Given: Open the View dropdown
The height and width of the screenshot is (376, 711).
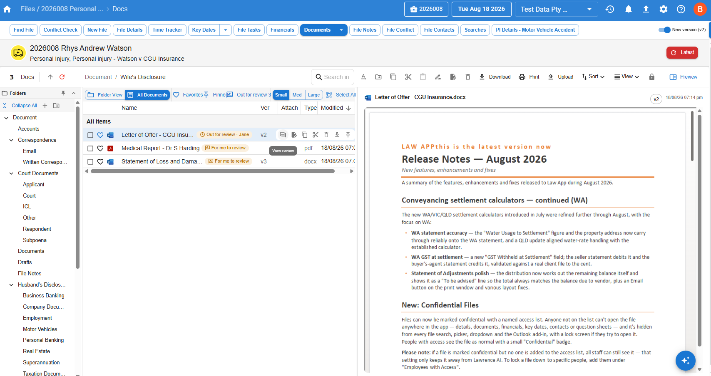Looking at the screenshot, I should tap(626, 77).
